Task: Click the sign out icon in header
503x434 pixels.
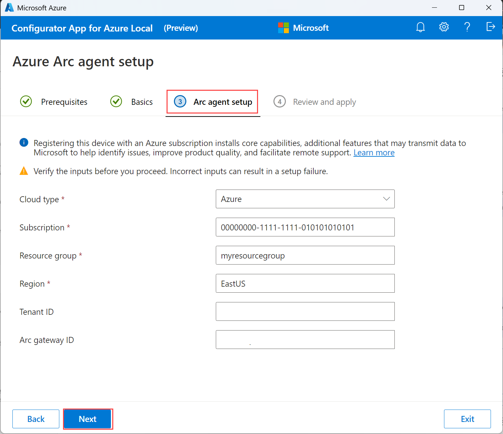Action: [x=490, y=27]
